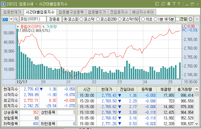Click the 전일대비 column header
The width and height of the screenshot is (201, 129).
click(127, 89)
